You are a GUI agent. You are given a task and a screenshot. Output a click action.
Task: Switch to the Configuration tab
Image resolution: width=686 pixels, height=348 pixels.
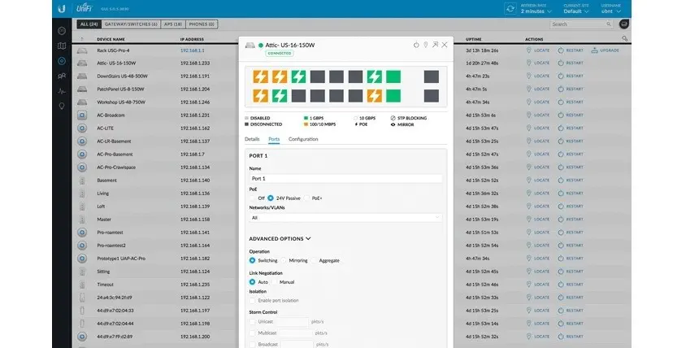[x=303, y=139]
